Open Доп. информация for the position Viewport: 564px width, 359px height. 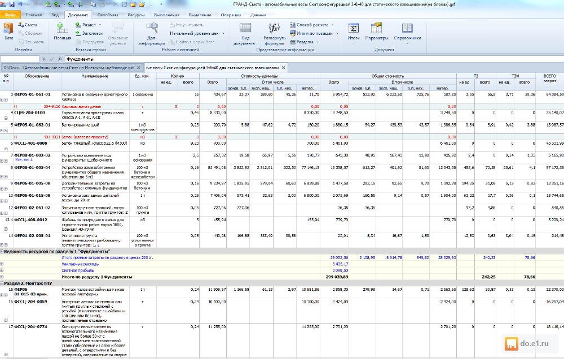[x=152, y=34]
